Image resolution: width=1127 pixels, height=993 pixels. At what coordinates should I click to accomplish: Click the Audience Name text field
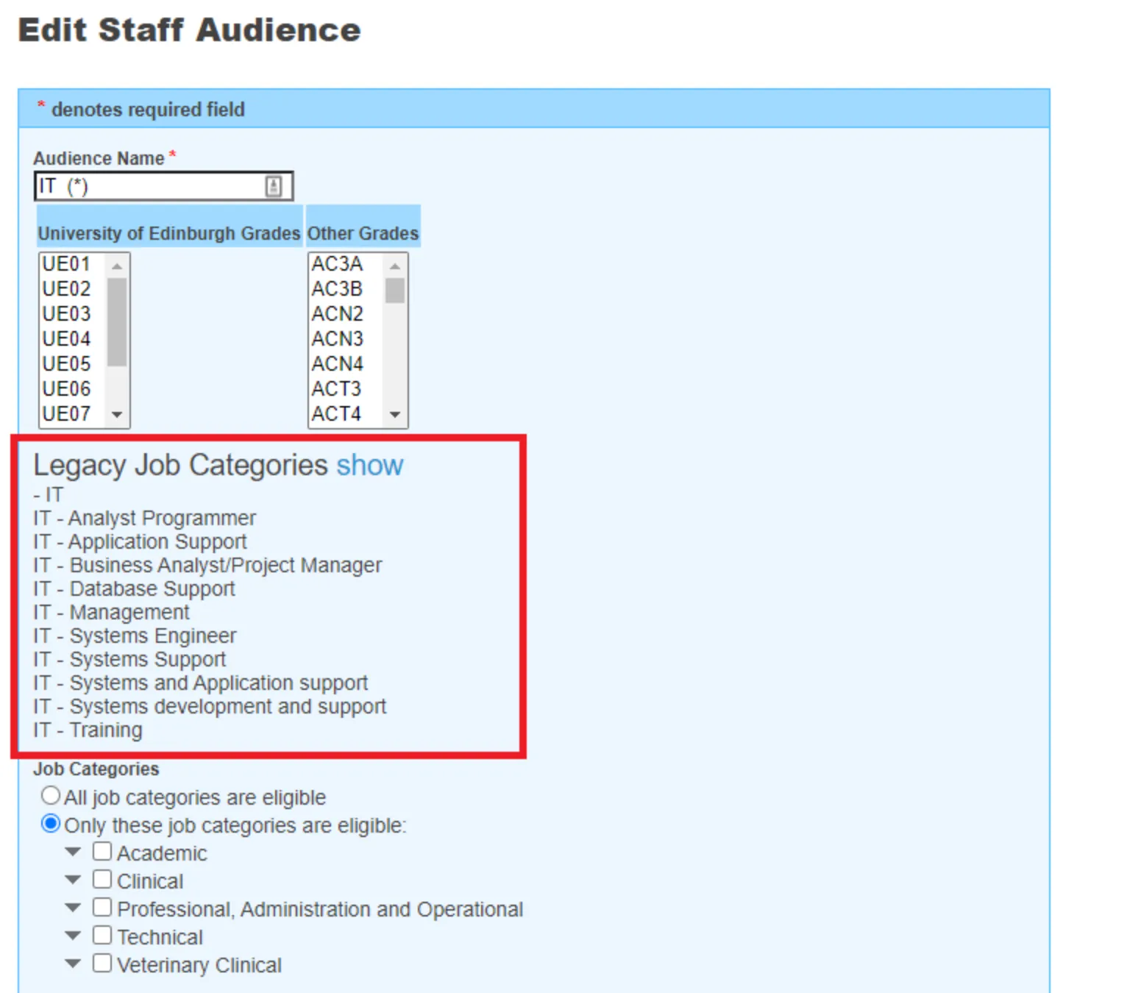pos(147,187)
